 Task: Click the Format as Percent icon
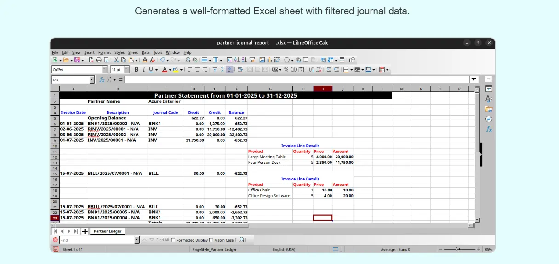click(x=286, y=70)
